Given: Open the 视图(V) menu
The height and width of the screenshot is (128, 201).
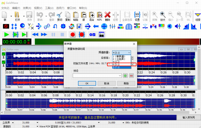Looking at the screenshot, I should (38, 8).
